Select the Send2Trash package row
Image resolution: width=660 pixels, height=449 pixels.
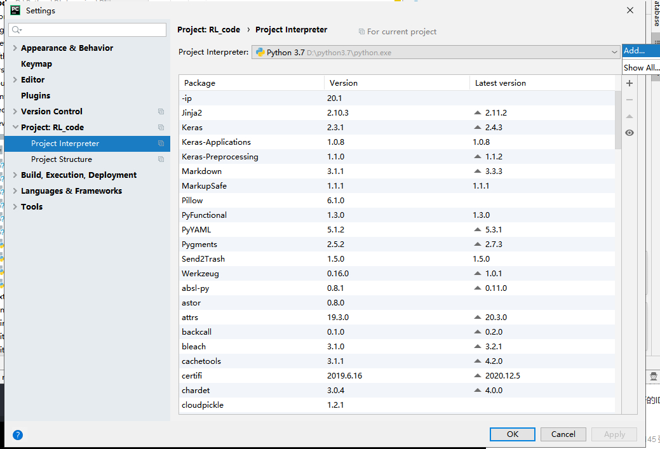[x=397, y=259]
